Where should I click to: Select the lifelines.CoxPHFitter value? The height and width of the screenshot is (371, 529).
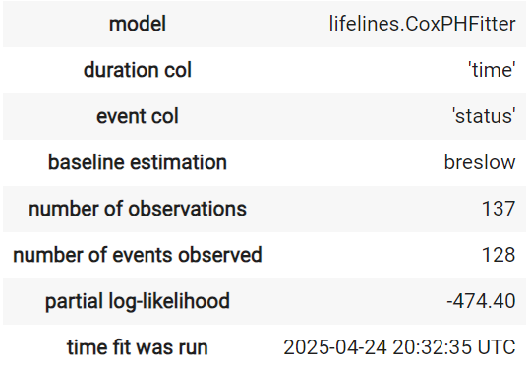coord(422,24)
